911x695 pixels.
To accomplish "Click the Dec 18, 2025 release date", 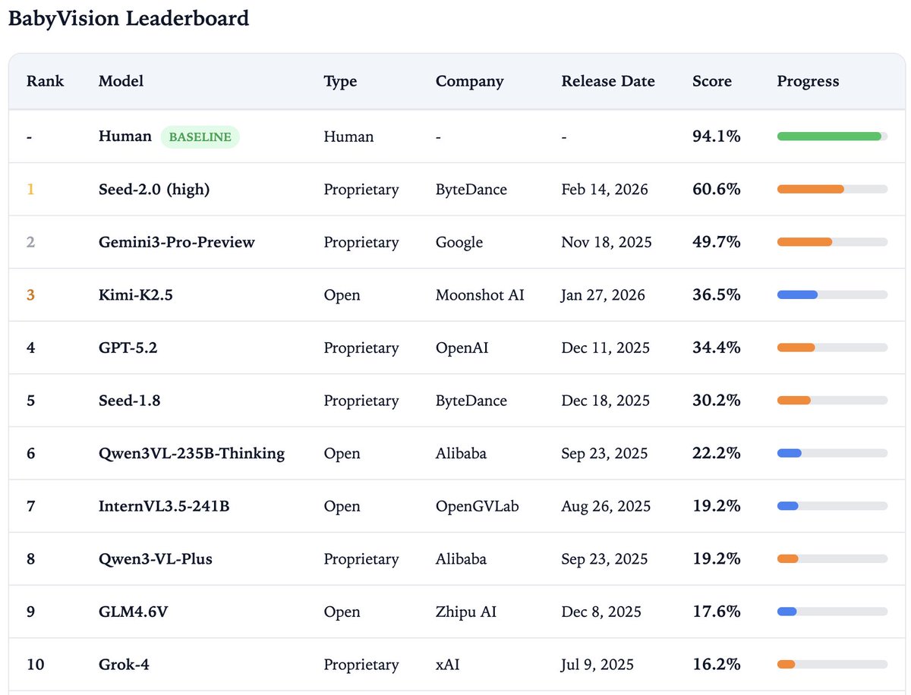I will click(605, 401).
